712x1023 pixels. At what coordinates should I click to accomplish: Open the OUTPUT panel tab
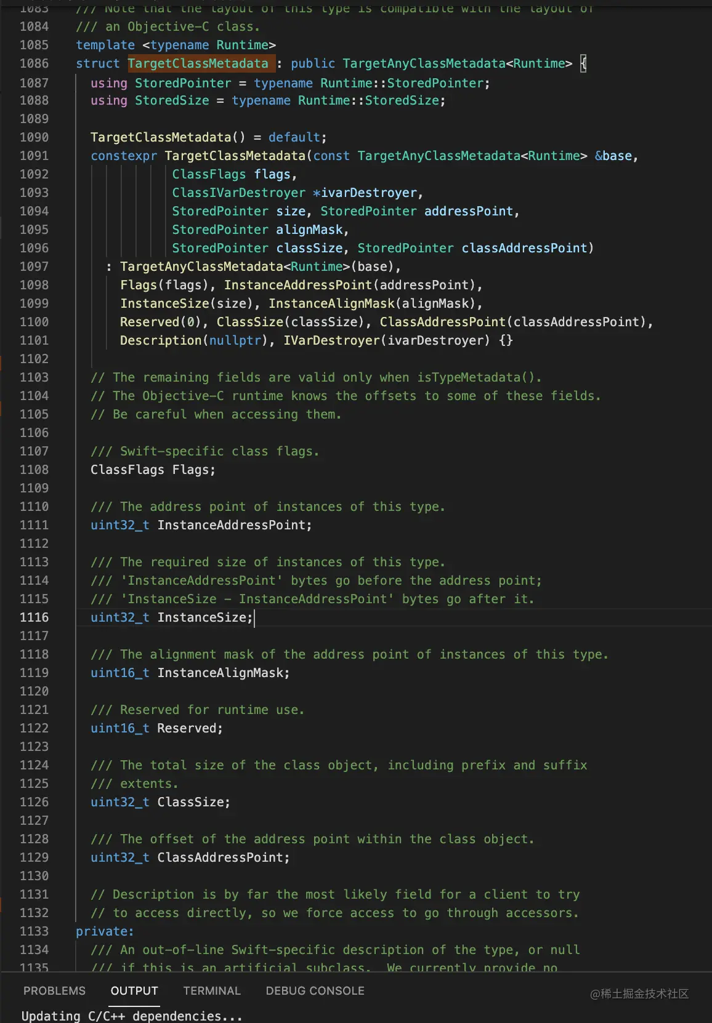pyautogui.click(x=134, y=991)
